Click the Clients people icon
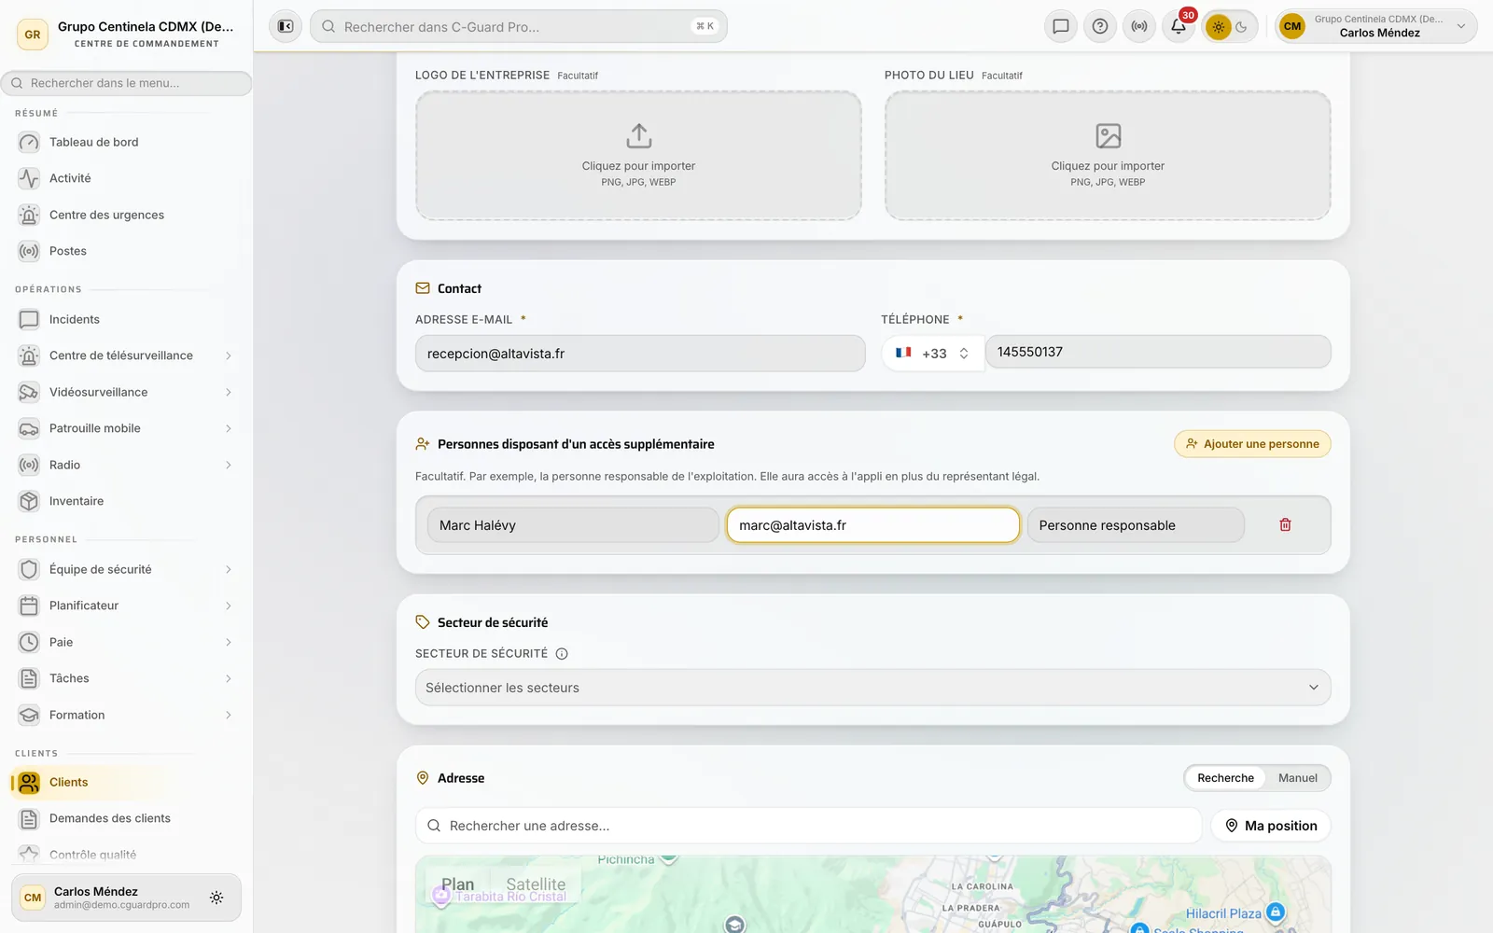 29,782
